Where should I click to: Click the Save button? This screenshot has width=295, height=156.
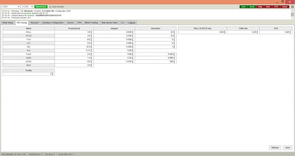288,148
